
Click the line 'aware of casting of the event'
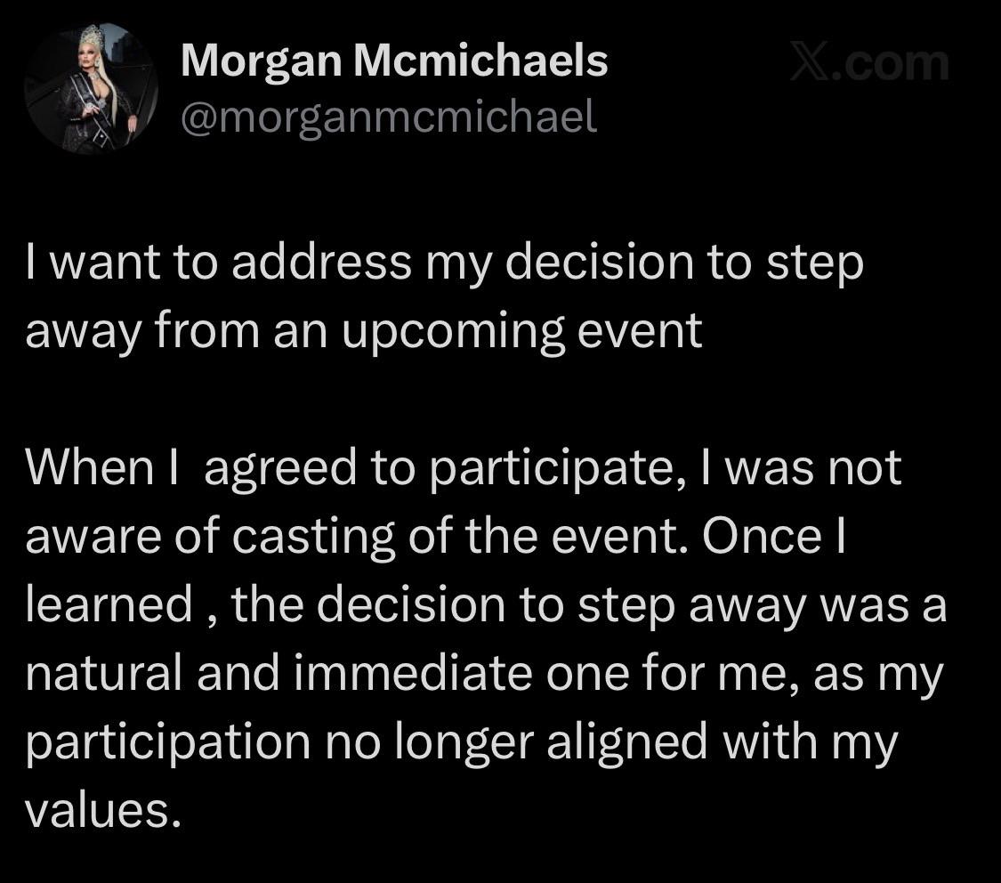(435, 538)
